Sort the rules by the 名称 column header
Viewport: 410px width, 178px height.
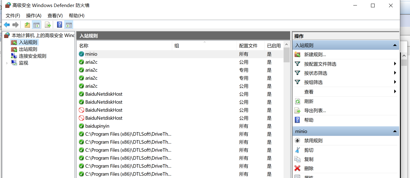pos(124,46)
